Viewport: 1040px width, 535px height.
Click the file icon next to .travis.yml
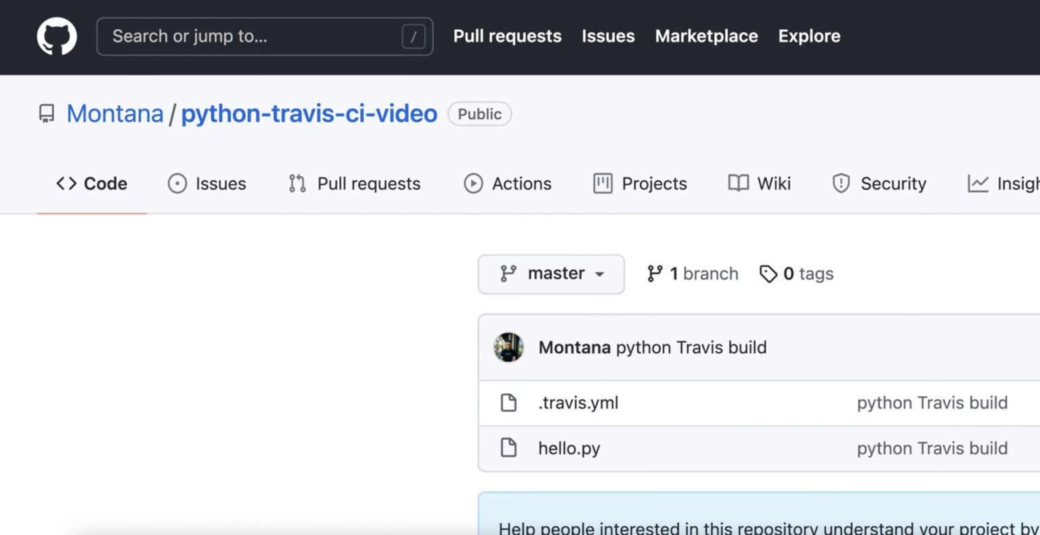509,402
